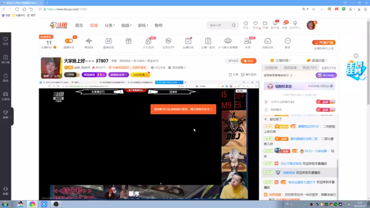Open the 巅峰挑战 purple badge
The image size is (370, 208).
94,74
